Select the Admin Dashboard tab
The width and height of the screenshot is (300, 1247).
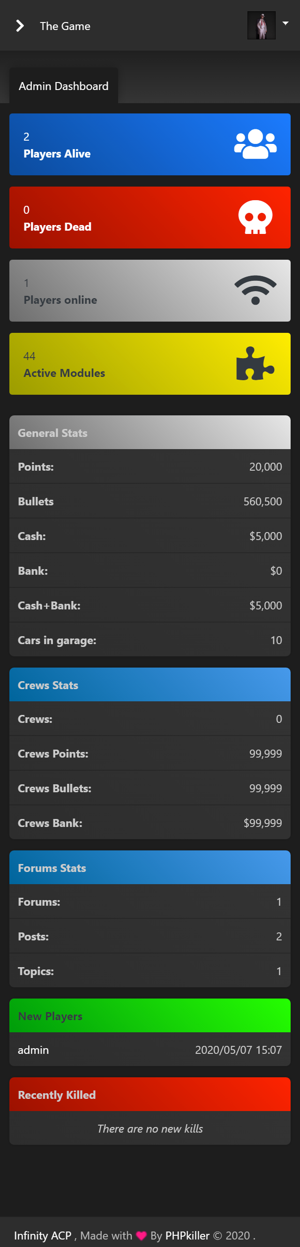pyautogui.click(x=63, y=86)
